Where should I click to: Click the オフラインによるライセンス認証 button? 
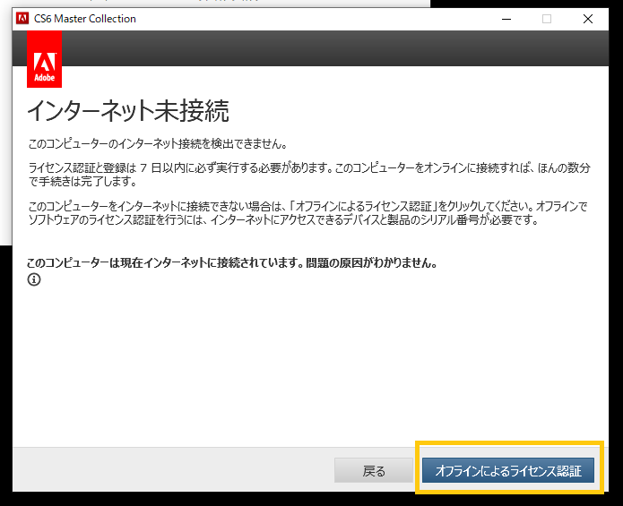508,470
